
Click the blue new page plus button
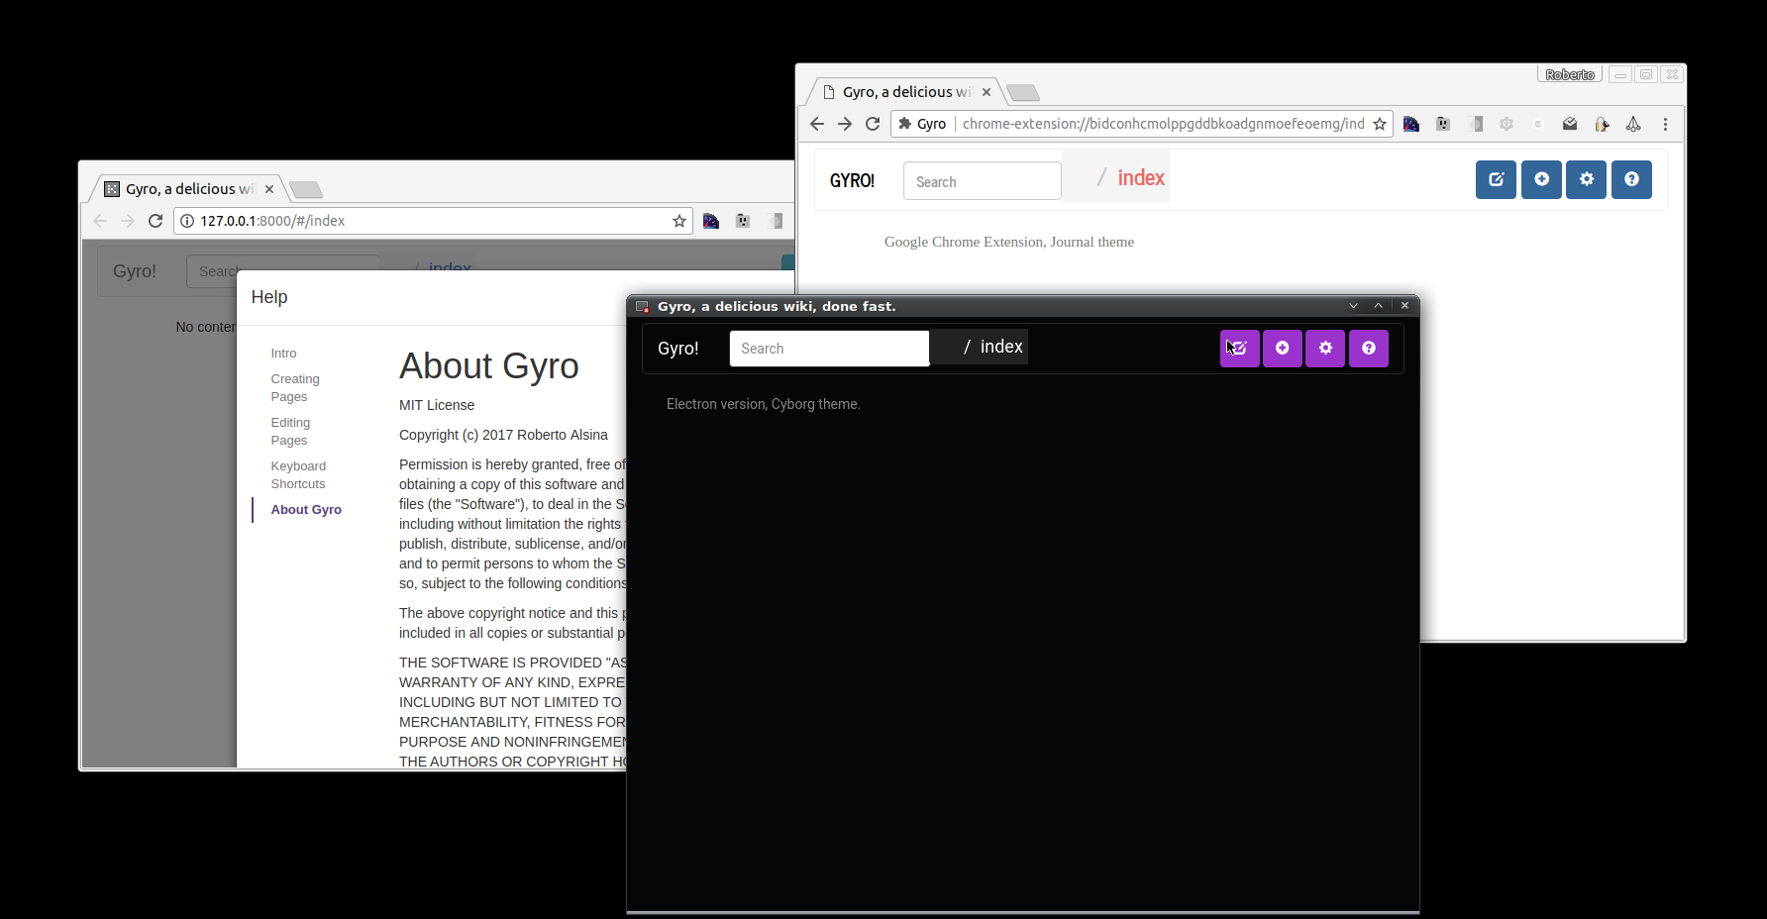click(1541, 180)
